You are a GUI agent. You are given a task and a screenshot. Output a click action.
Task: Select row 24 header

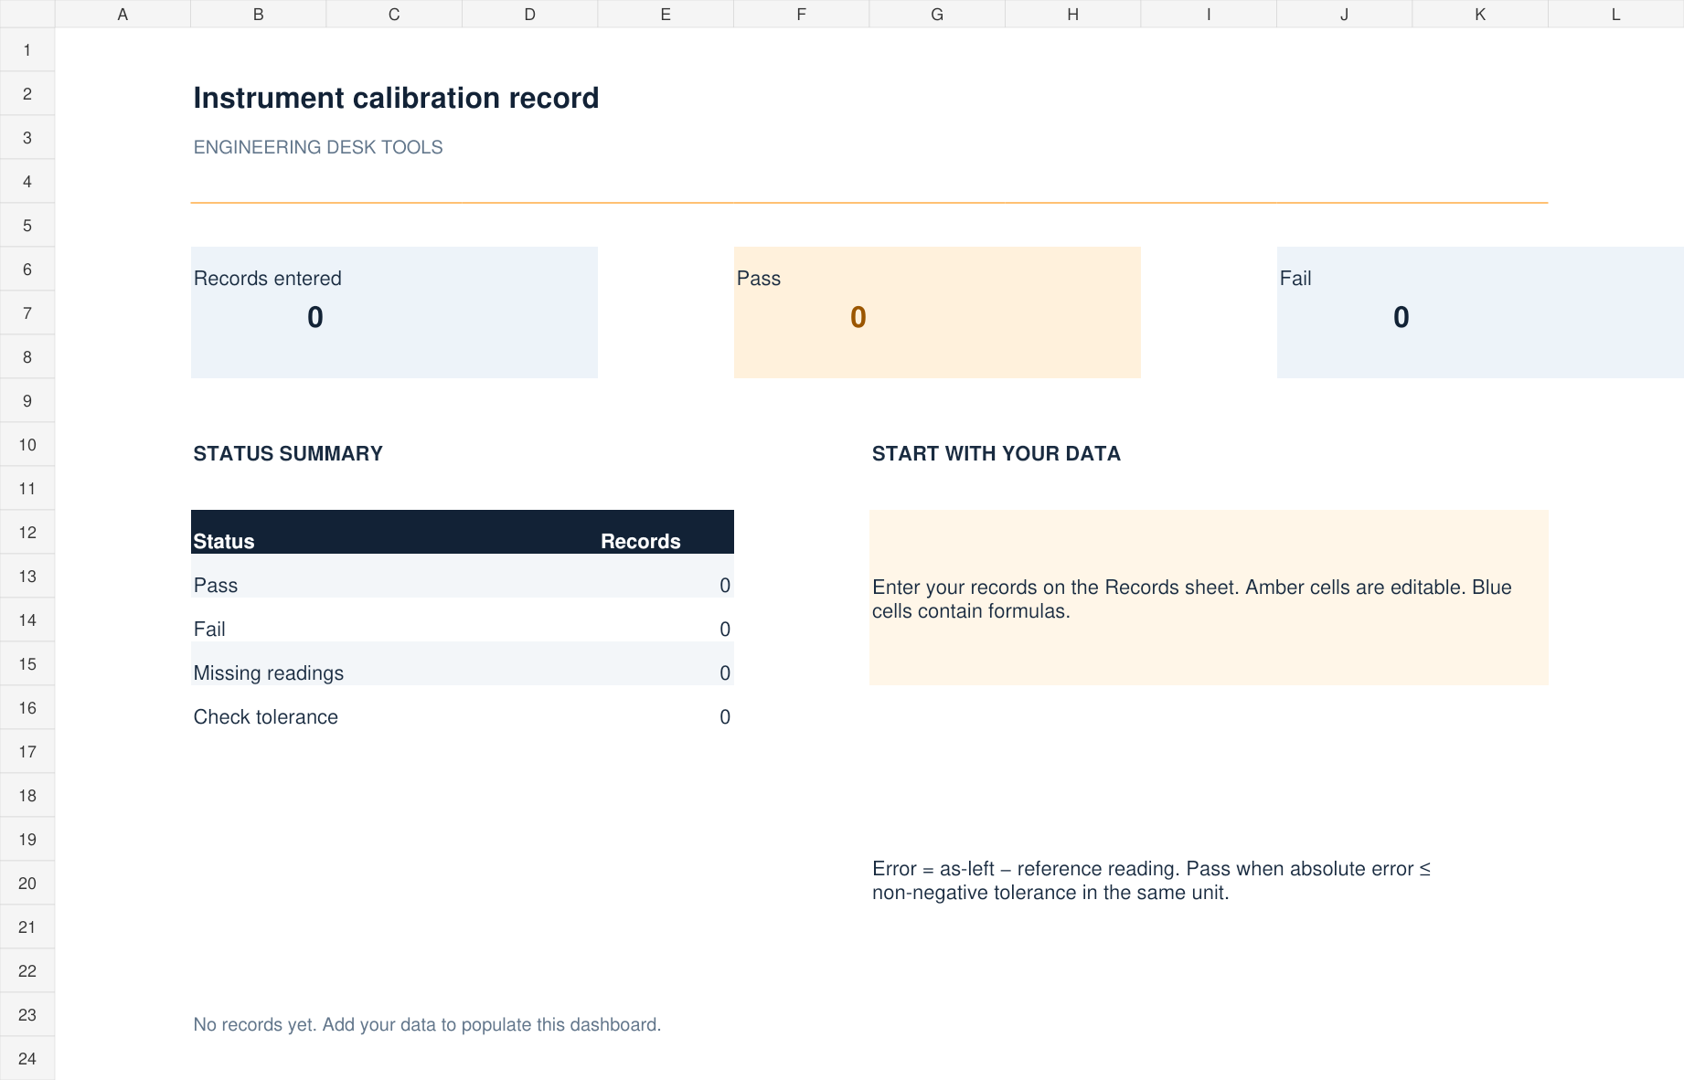point(27,1058)
